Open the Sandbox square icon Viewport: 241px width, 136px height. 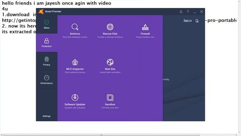(x=110, y=97)
